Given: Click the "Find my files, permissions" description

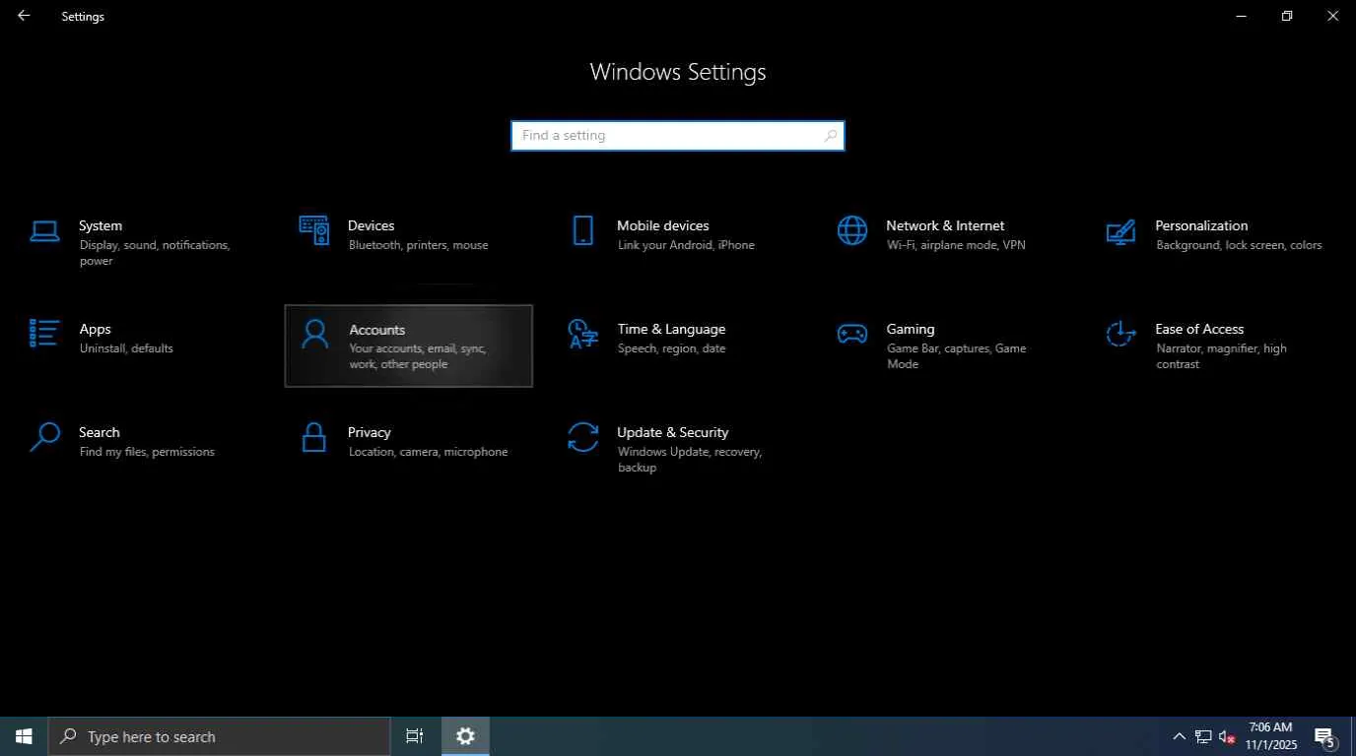Looking at the screenshot, I should point(147,452).
